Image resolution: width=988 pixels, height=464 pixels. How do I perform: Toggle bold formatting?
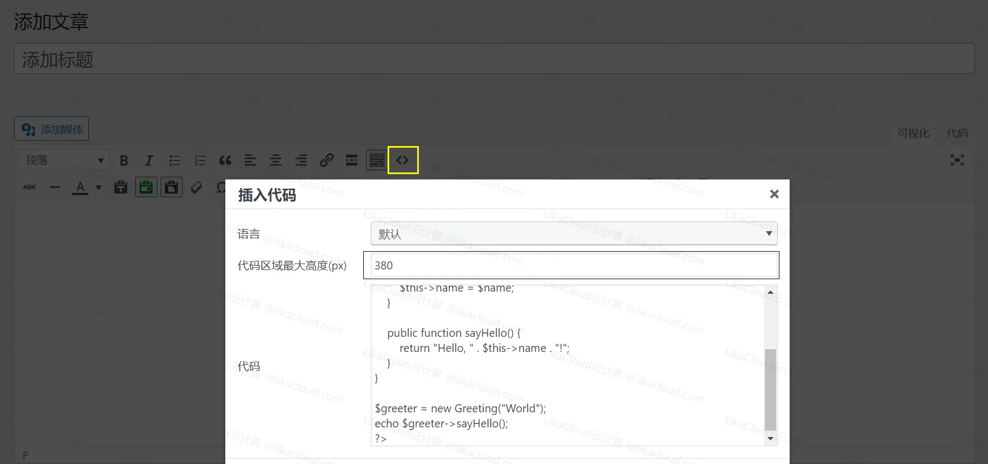pos(124,160)
